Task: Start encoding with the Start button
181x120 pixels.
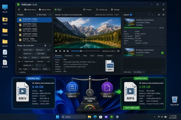Action: click(x=58, y=10)
